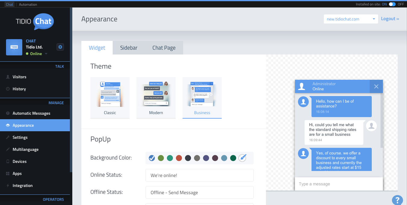407x205 pixels.
Task: Click the Visitors person icon in sidebar
Action: click(x=8, y=77)
